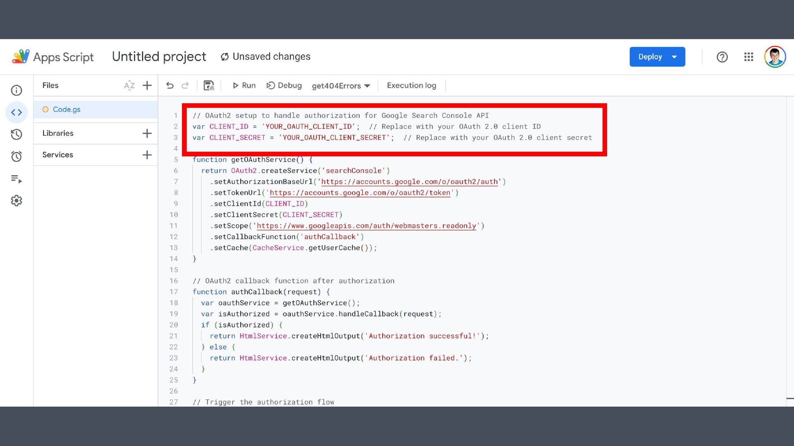Rename the Untitled project title

point(159,57)
